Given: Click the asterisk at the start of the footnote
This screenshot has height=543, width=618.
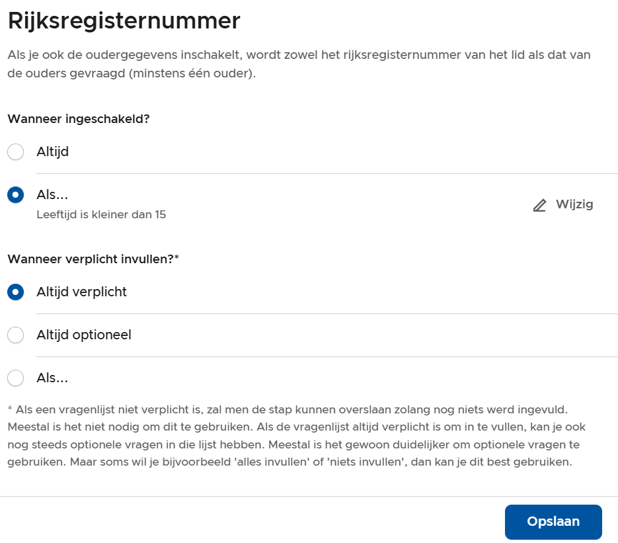Looking at the screenshot, I should coord(10,411).
